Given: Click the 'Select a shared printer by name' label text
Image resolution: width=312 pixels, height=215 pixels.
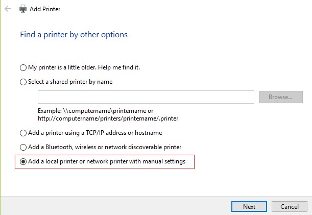Looking at the screenshot, I should pos(70,82).
